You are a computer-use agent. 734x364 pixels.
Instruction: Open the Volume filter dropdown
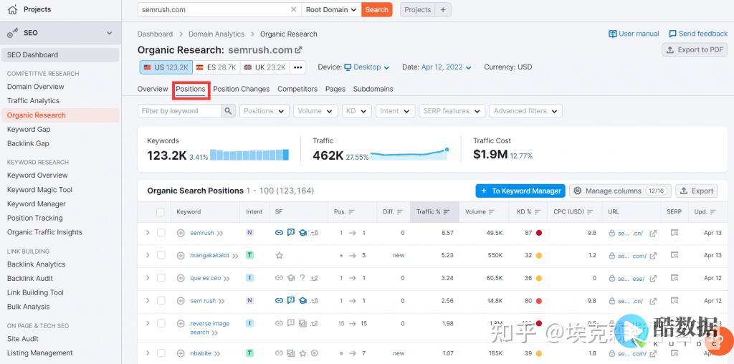315,111
